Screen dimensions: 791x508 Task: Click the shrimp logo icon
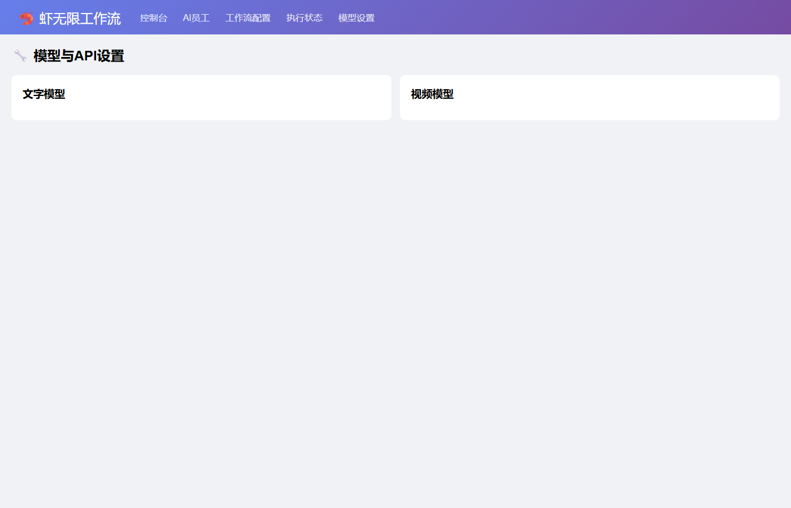(26, 18)
